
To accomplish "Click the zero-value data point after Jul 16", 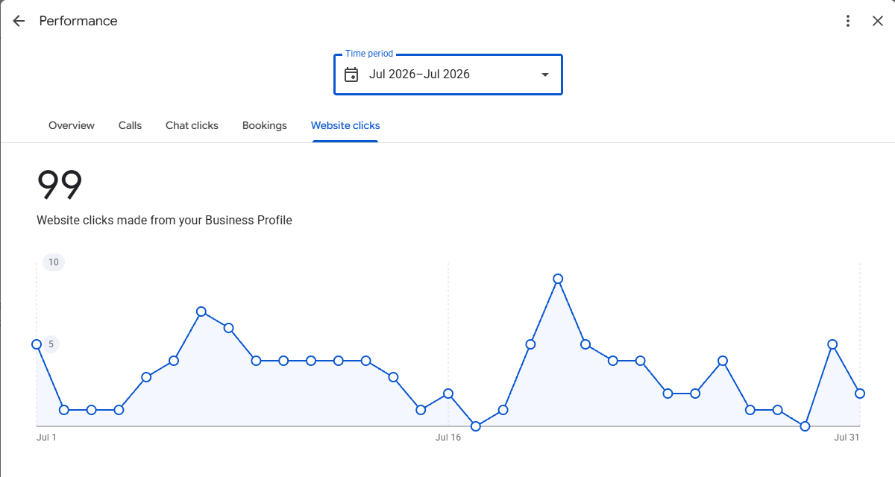I will pos(476,426).
